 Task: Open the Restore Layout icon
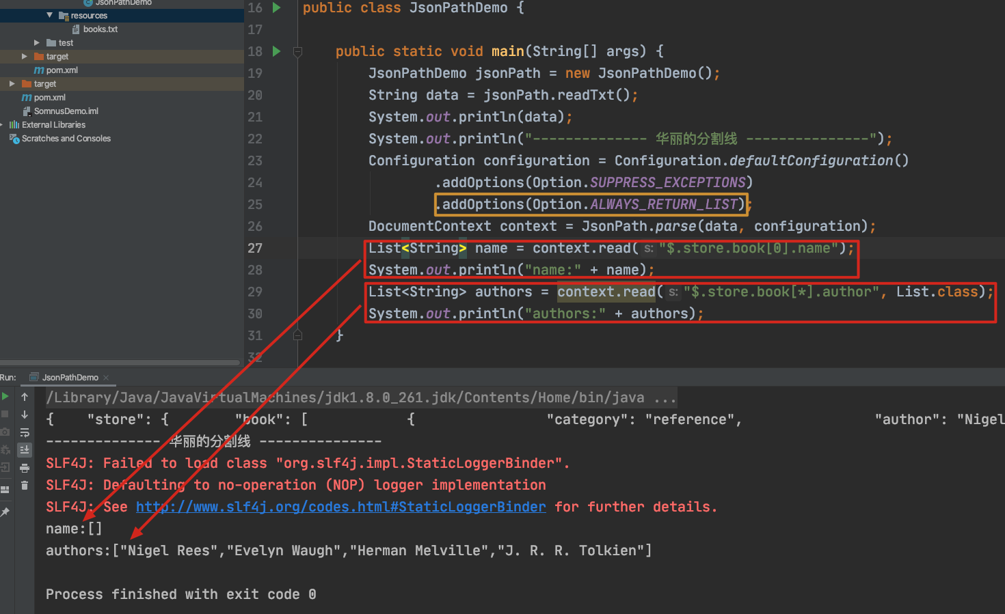[5, 489]
